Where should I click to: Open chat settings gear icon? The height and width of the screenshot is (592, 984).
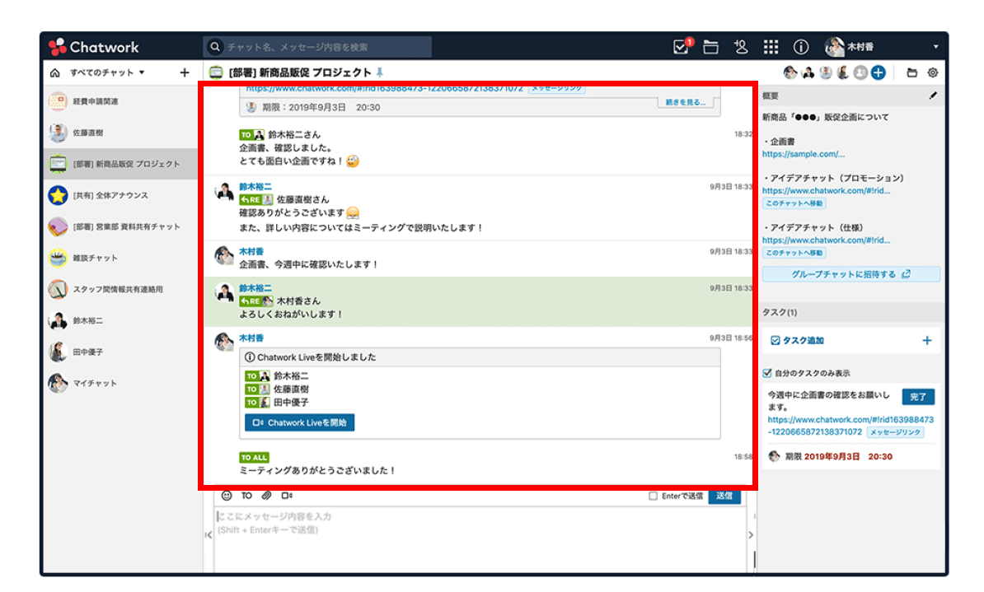(x=933, y=72)
